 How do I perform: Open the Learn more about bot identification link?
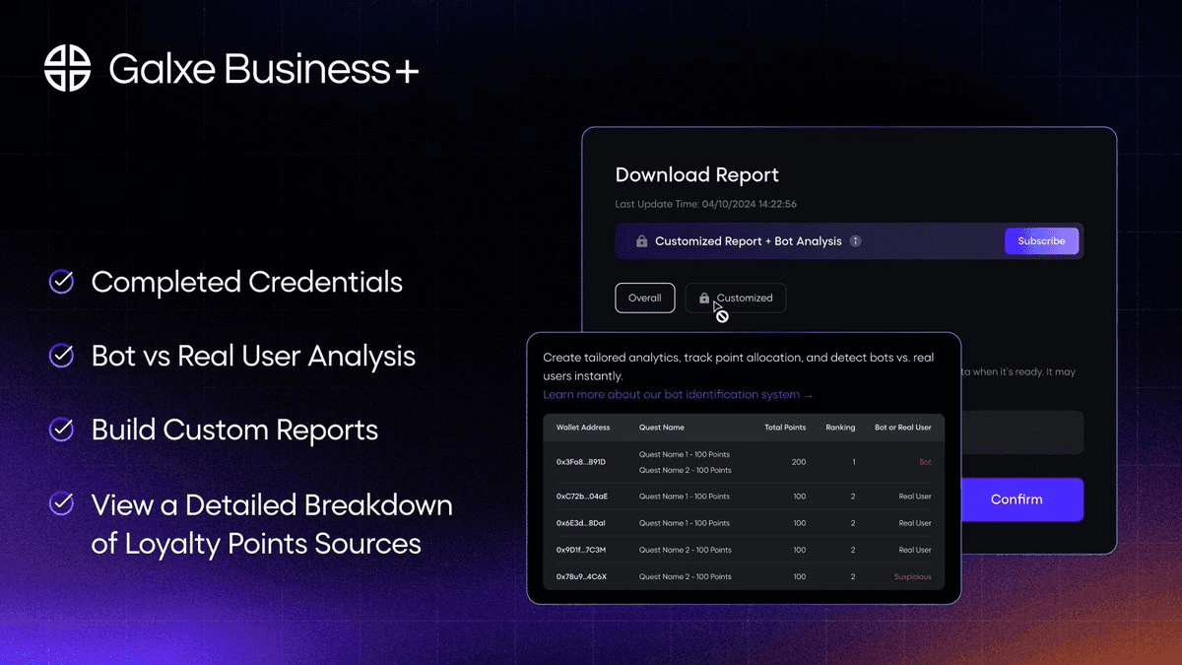point(678,395)
